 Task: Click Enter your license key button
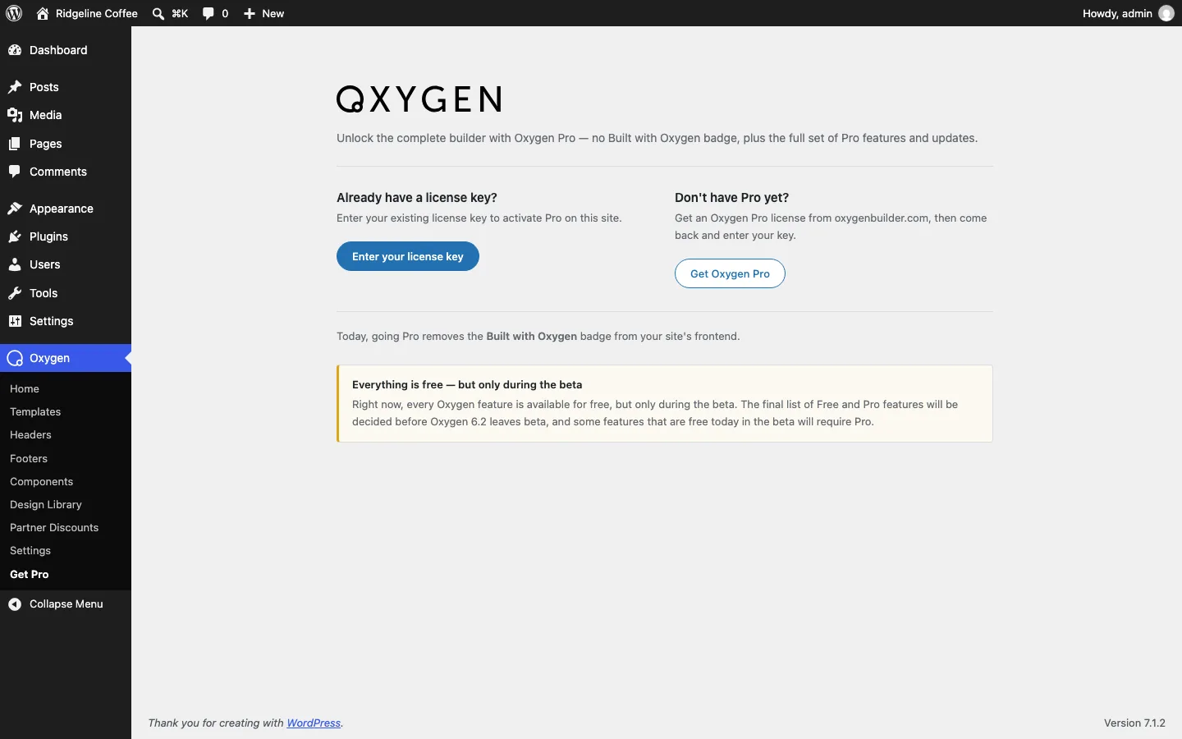[x=408, y=256]
